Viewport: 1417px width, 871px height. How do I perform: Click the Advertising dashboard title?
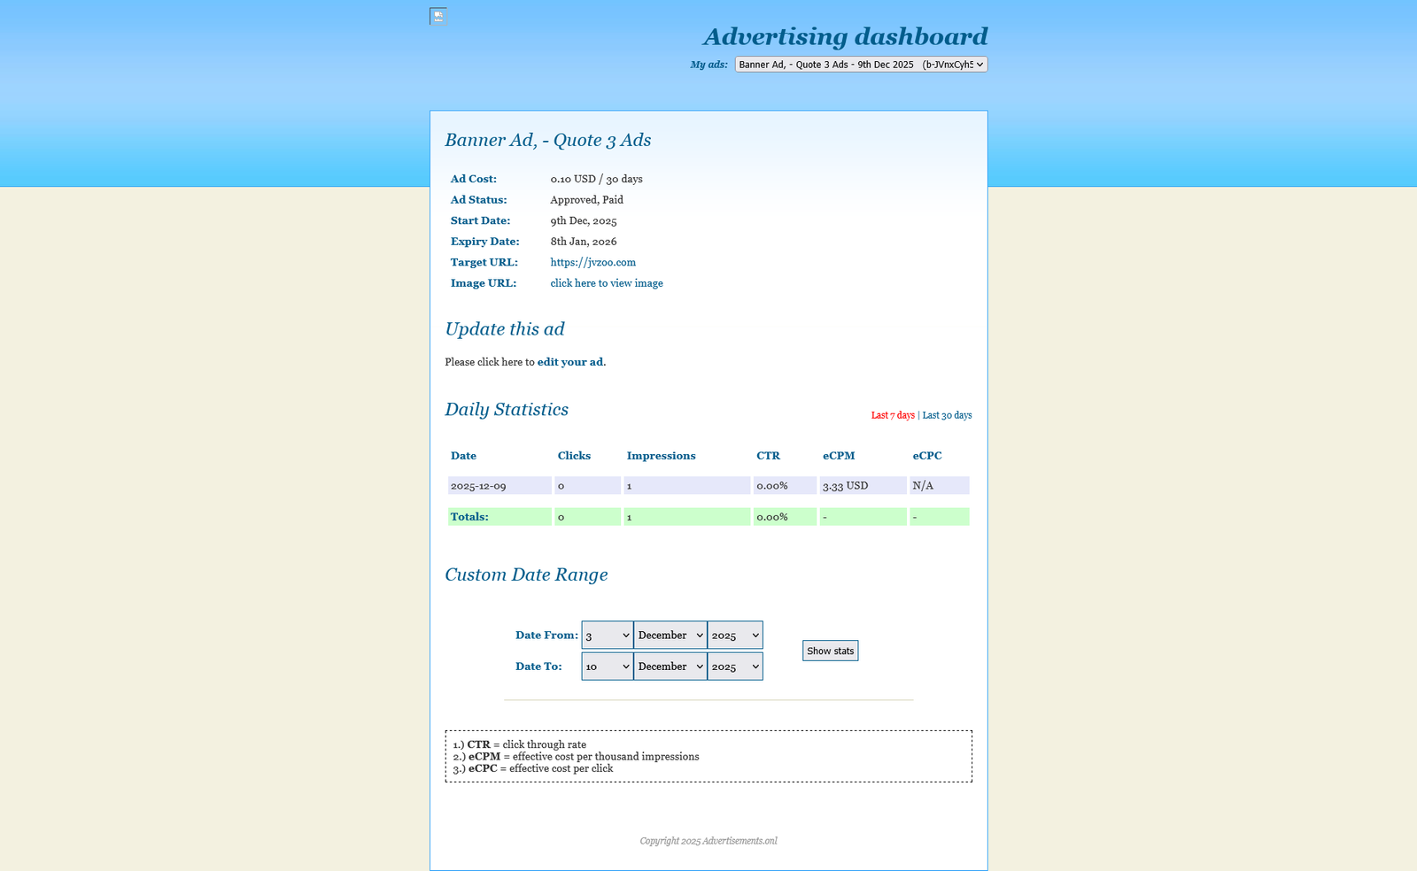point(845,36)
